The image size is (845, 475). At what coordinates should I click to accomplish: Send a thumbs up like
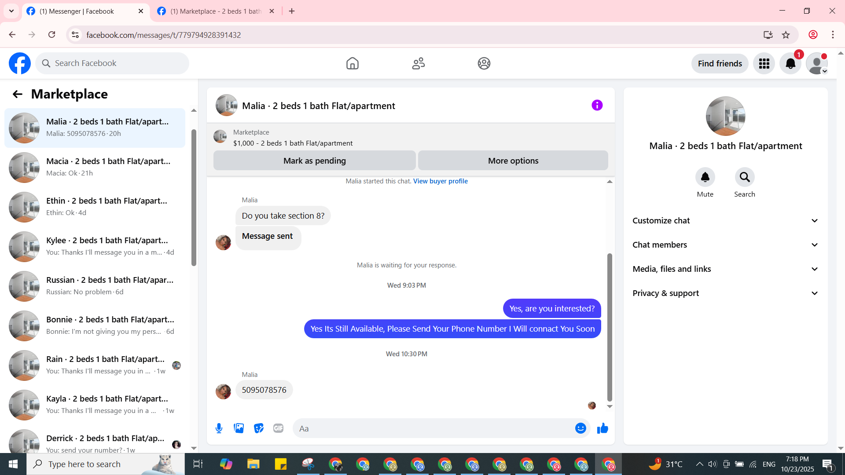603,428
